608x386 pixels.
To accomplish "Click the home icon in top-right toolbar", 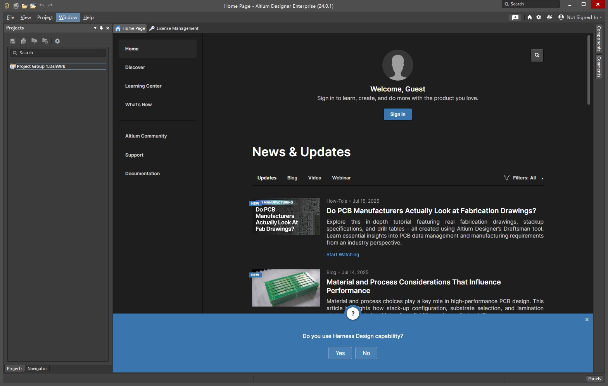I will coord(529,17).
